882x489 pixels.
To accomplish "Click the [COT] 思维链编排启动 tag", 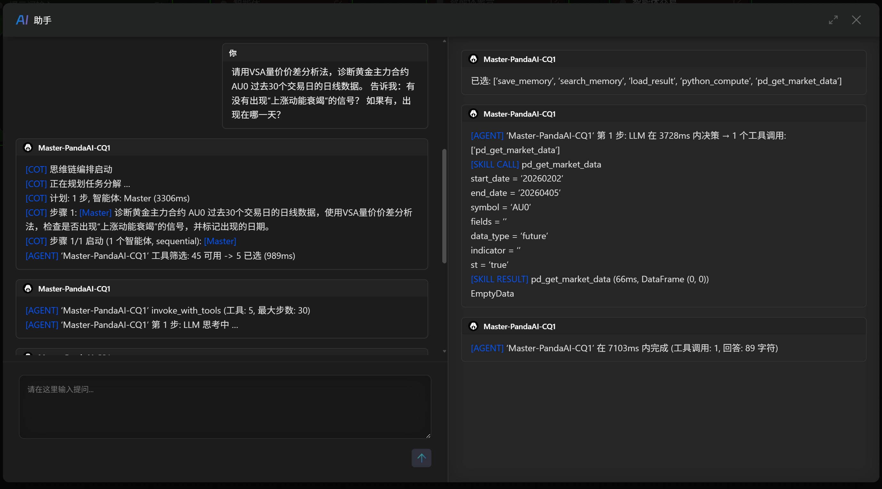I will click(x=36, y=169).
